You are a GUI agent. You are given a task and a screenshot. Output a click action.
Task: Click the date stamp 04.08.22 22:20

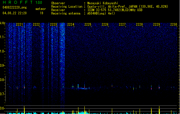15,13
